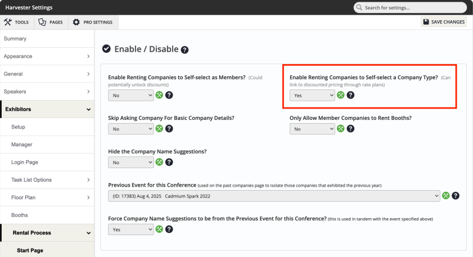
Task: Click the Tools hammer-and-wrench icon
Action: pyautogui.click(x=7, y=22)
